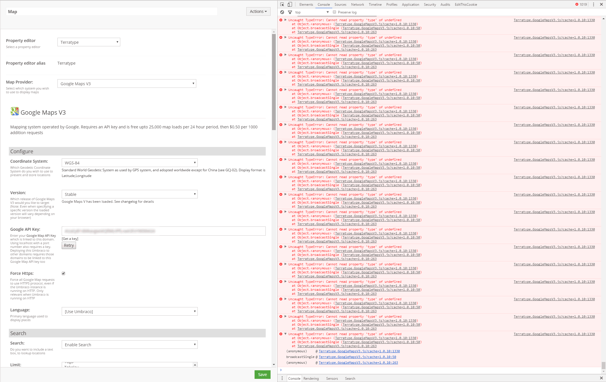
Task: Open bottom blue stack link ending in :1330
Action: click(x=359, y=351)
